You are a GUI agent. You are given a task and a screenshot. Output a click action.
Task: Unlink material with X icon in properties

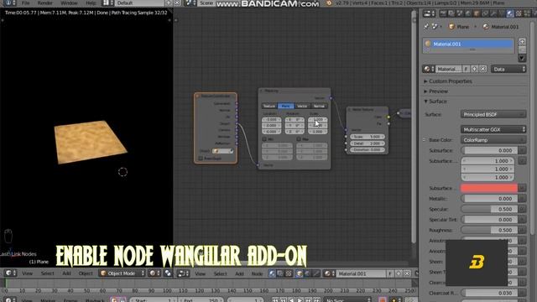tap(483, 69)
